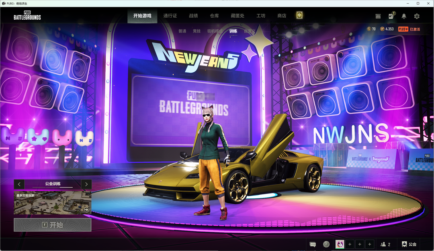
Task: Invite a player to the first empty team slot
Action: point(350,244)
